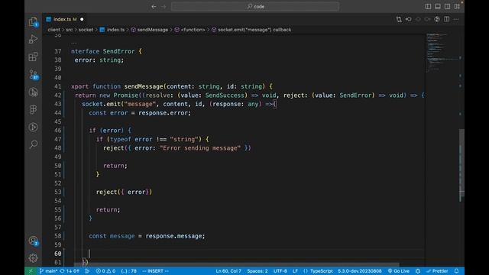The height and width of the screenshot is (275, 489).
Task: Click the string "Error sending message" on line 48
Action: click(x=200, y=148)
